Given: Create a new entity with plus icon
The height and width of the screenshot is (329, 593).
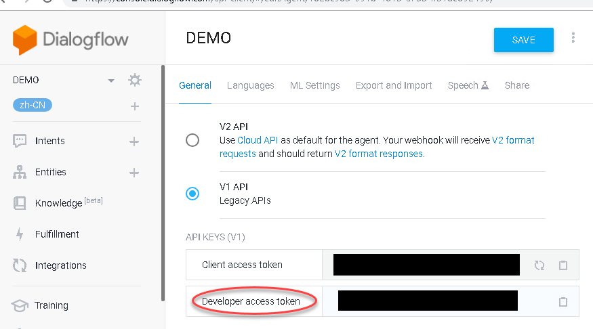Looking at the screenshot, I should point(134,173).
